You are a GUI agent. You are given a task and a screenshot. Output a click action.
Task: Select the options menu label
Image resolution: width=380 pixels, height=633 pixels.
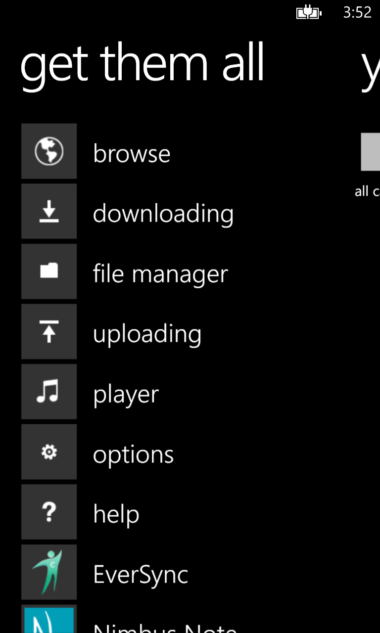coord(134,455)
